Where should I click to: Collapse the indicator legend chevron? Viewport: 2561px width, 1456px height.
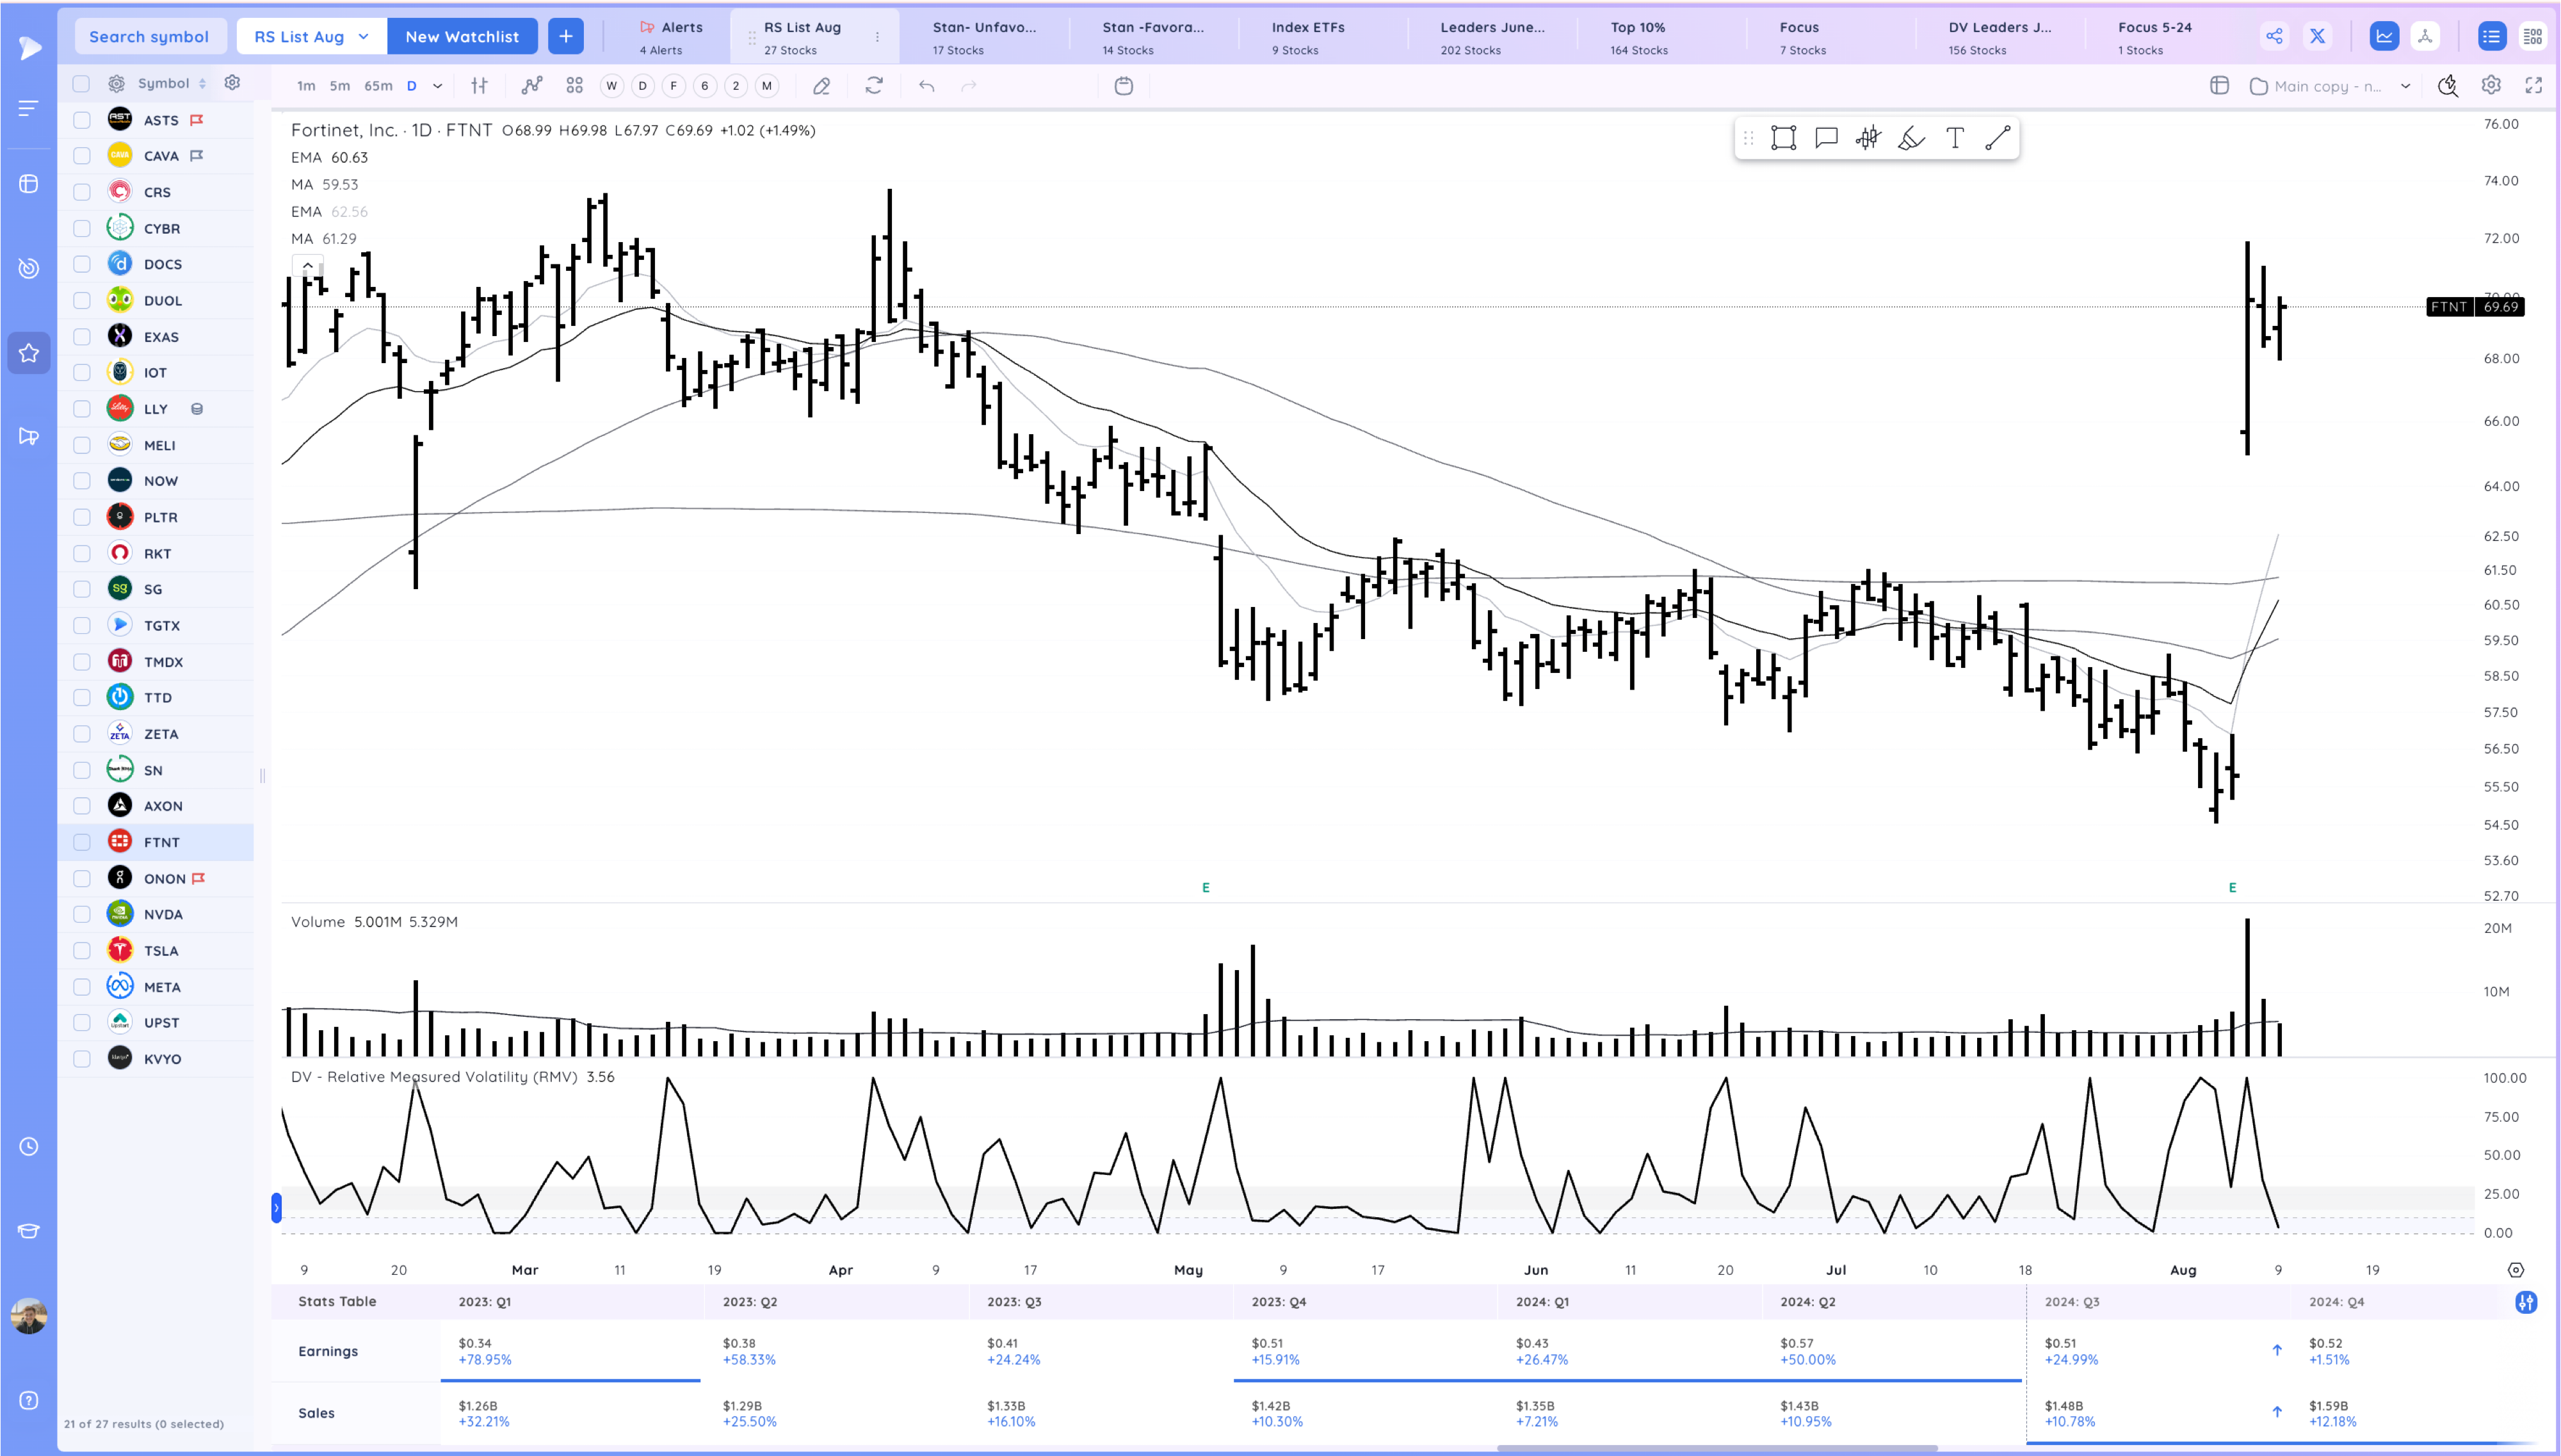[x=308, y=266]
